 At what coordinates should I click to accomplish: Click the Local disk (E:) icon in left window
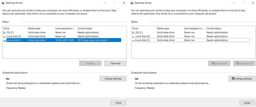click(x=5, y=37)
